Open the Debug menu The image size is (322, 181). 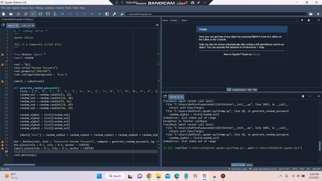(39, 8)
